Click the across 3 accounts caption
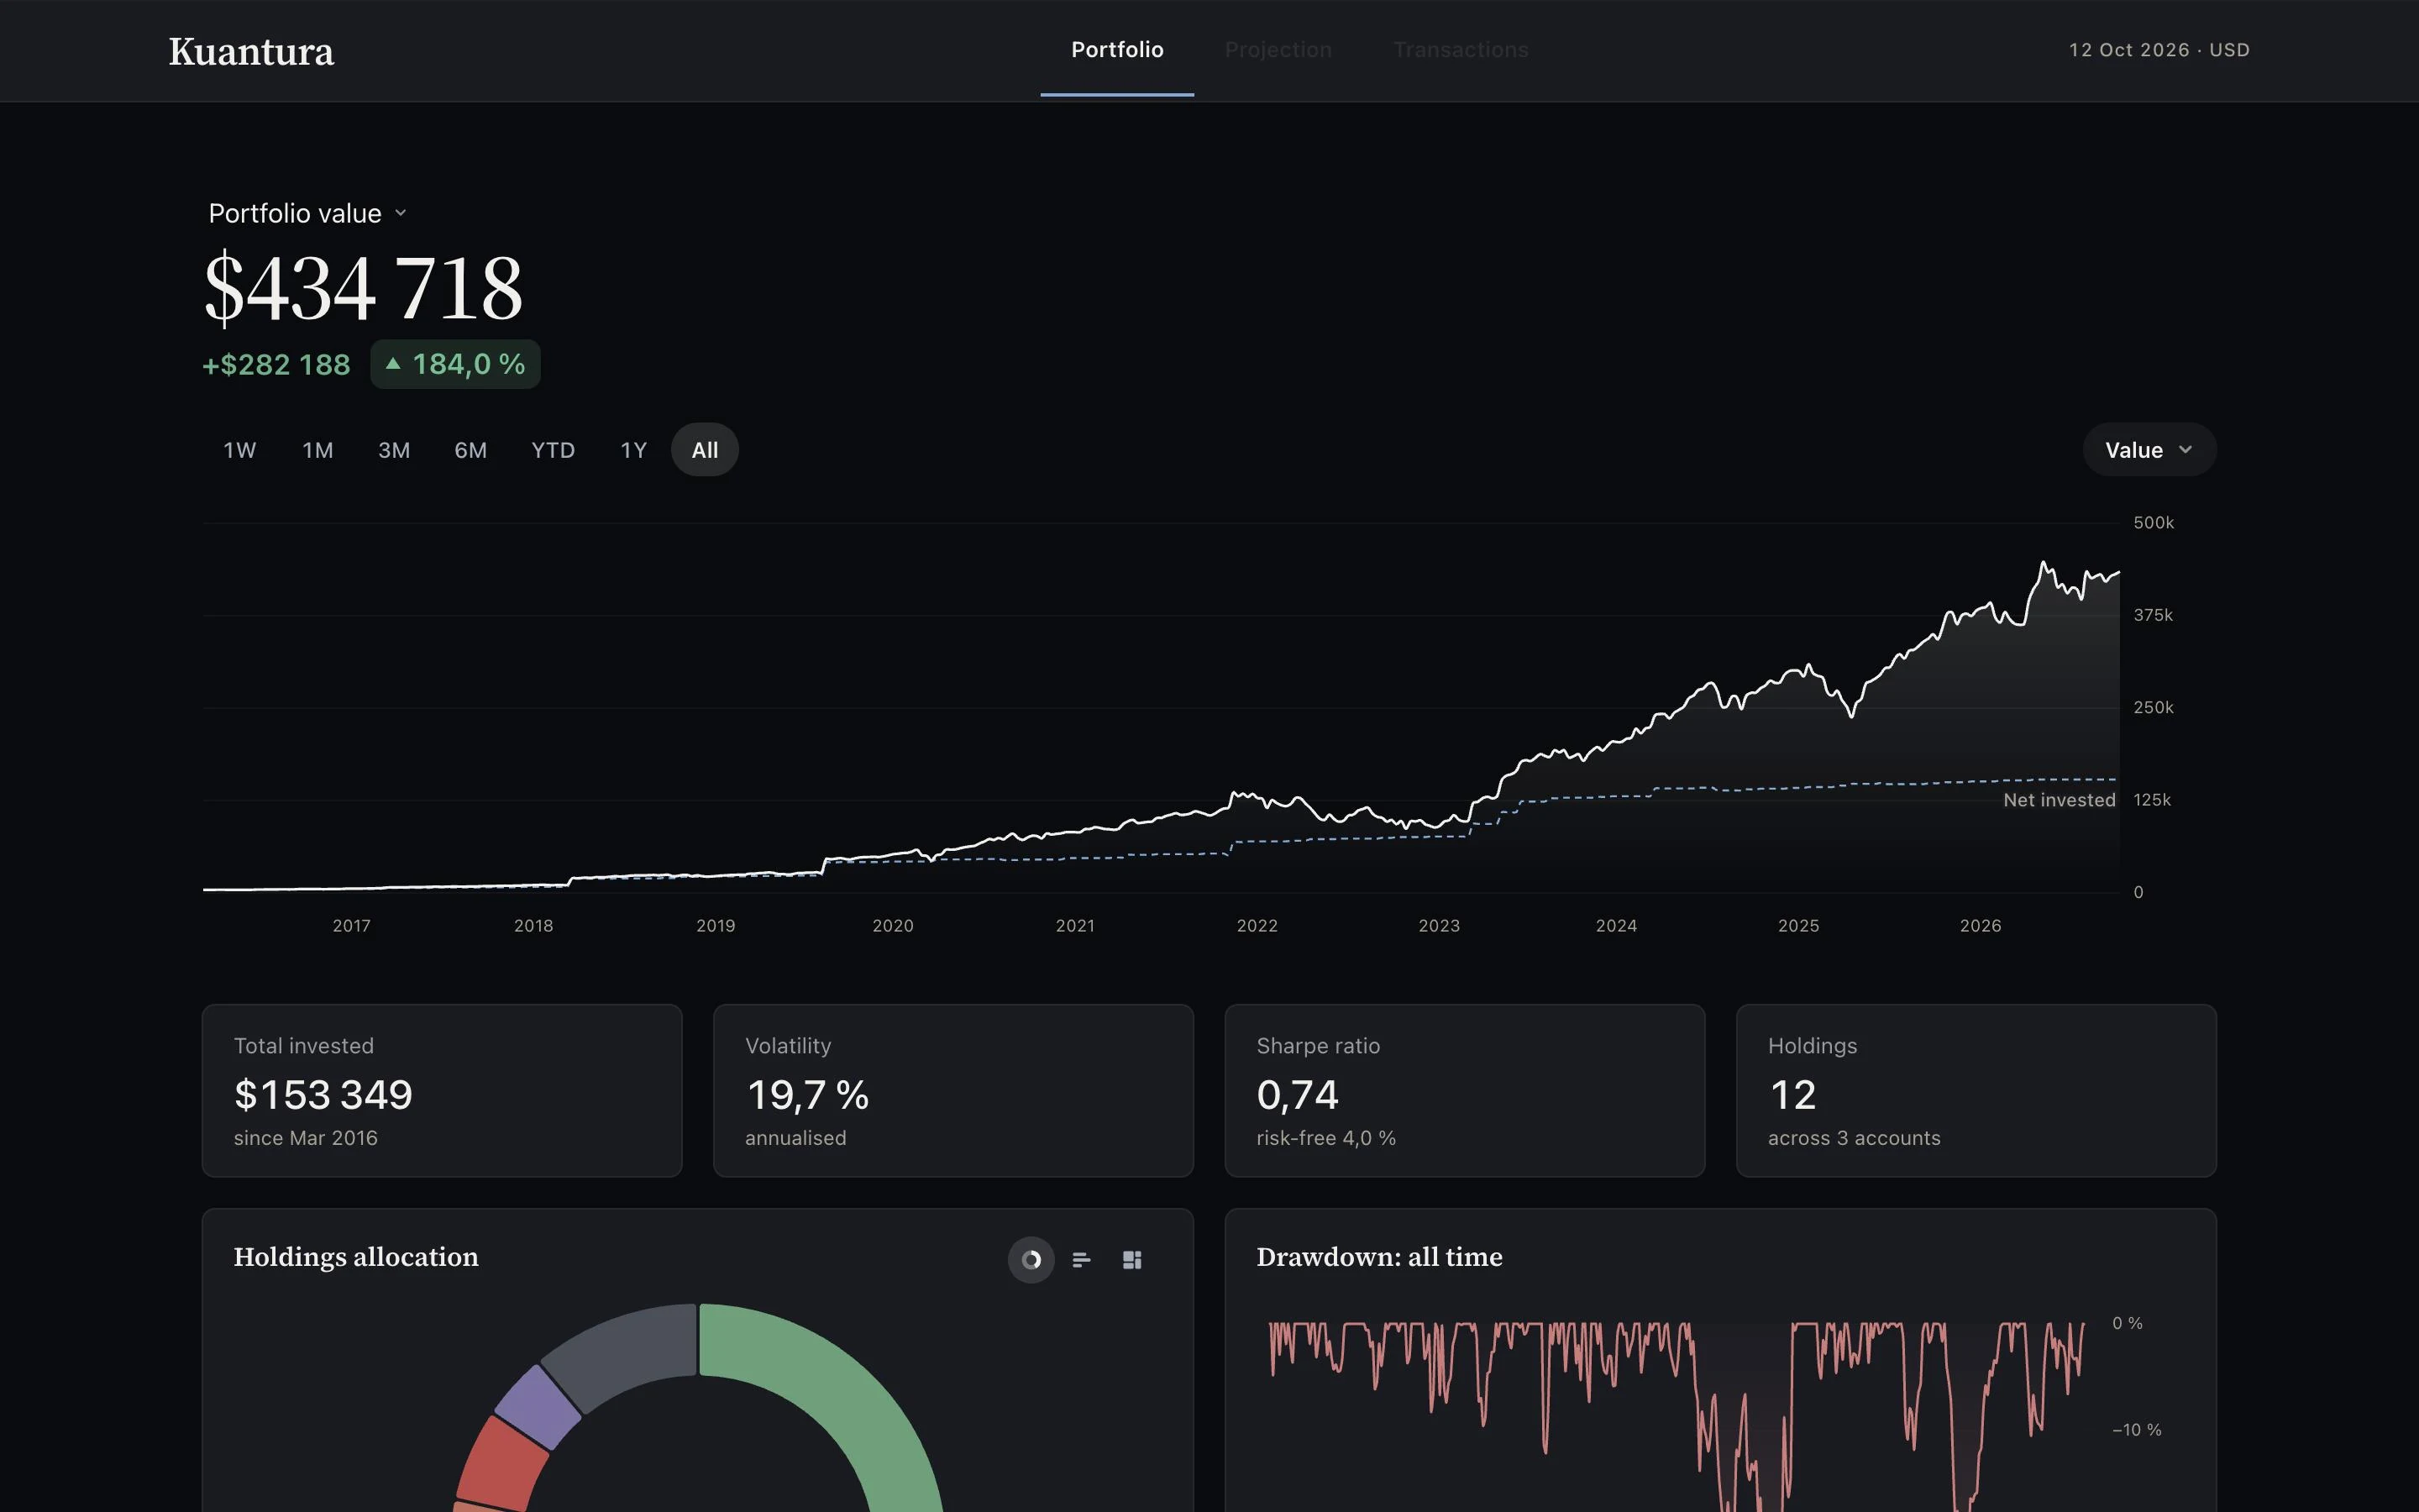Viewport: 2419px width, 1512px height. point(1855,1138)
